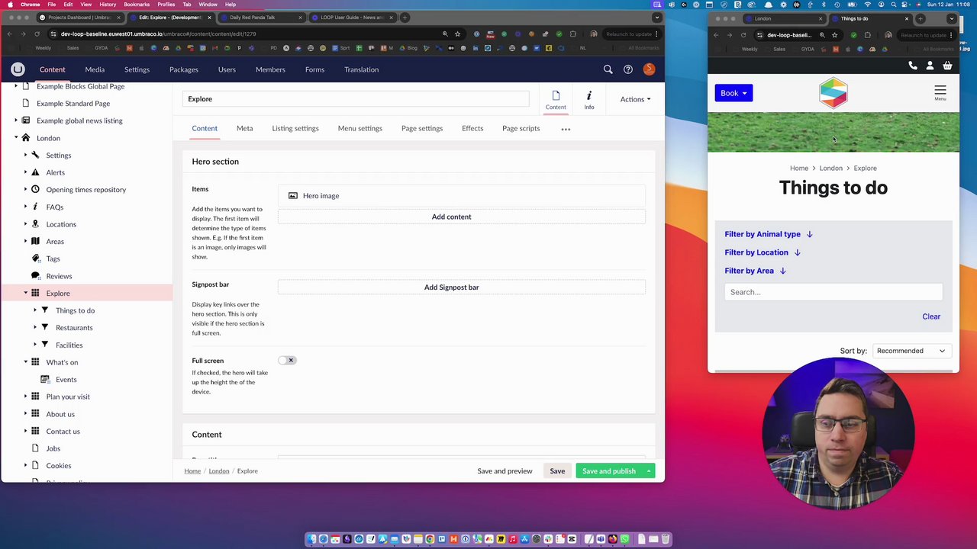Open the Chrome History menu

click(x=108, y=5)
